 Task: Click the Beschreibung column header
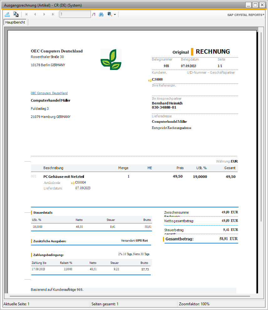[53, 168]
